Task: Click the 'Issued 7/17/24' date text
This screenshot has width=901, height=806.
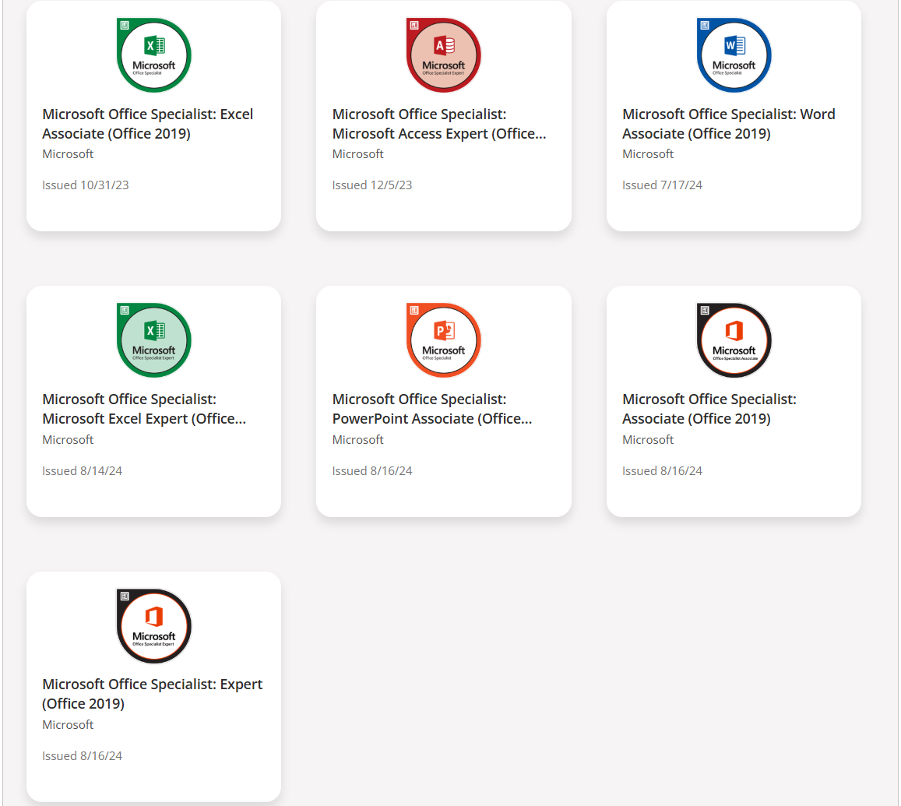Action: pyautogui.click(x=662, y=185)
